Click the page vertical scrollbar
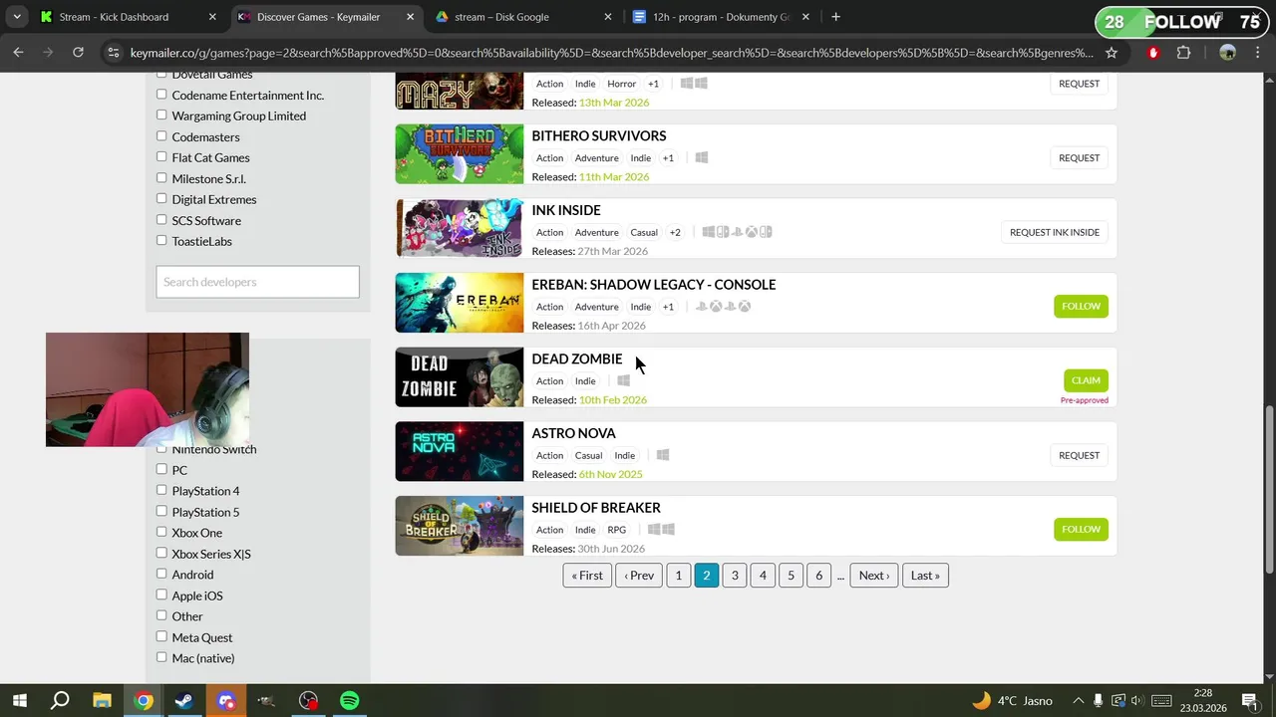The image size is (1276, 717). 1269,488
